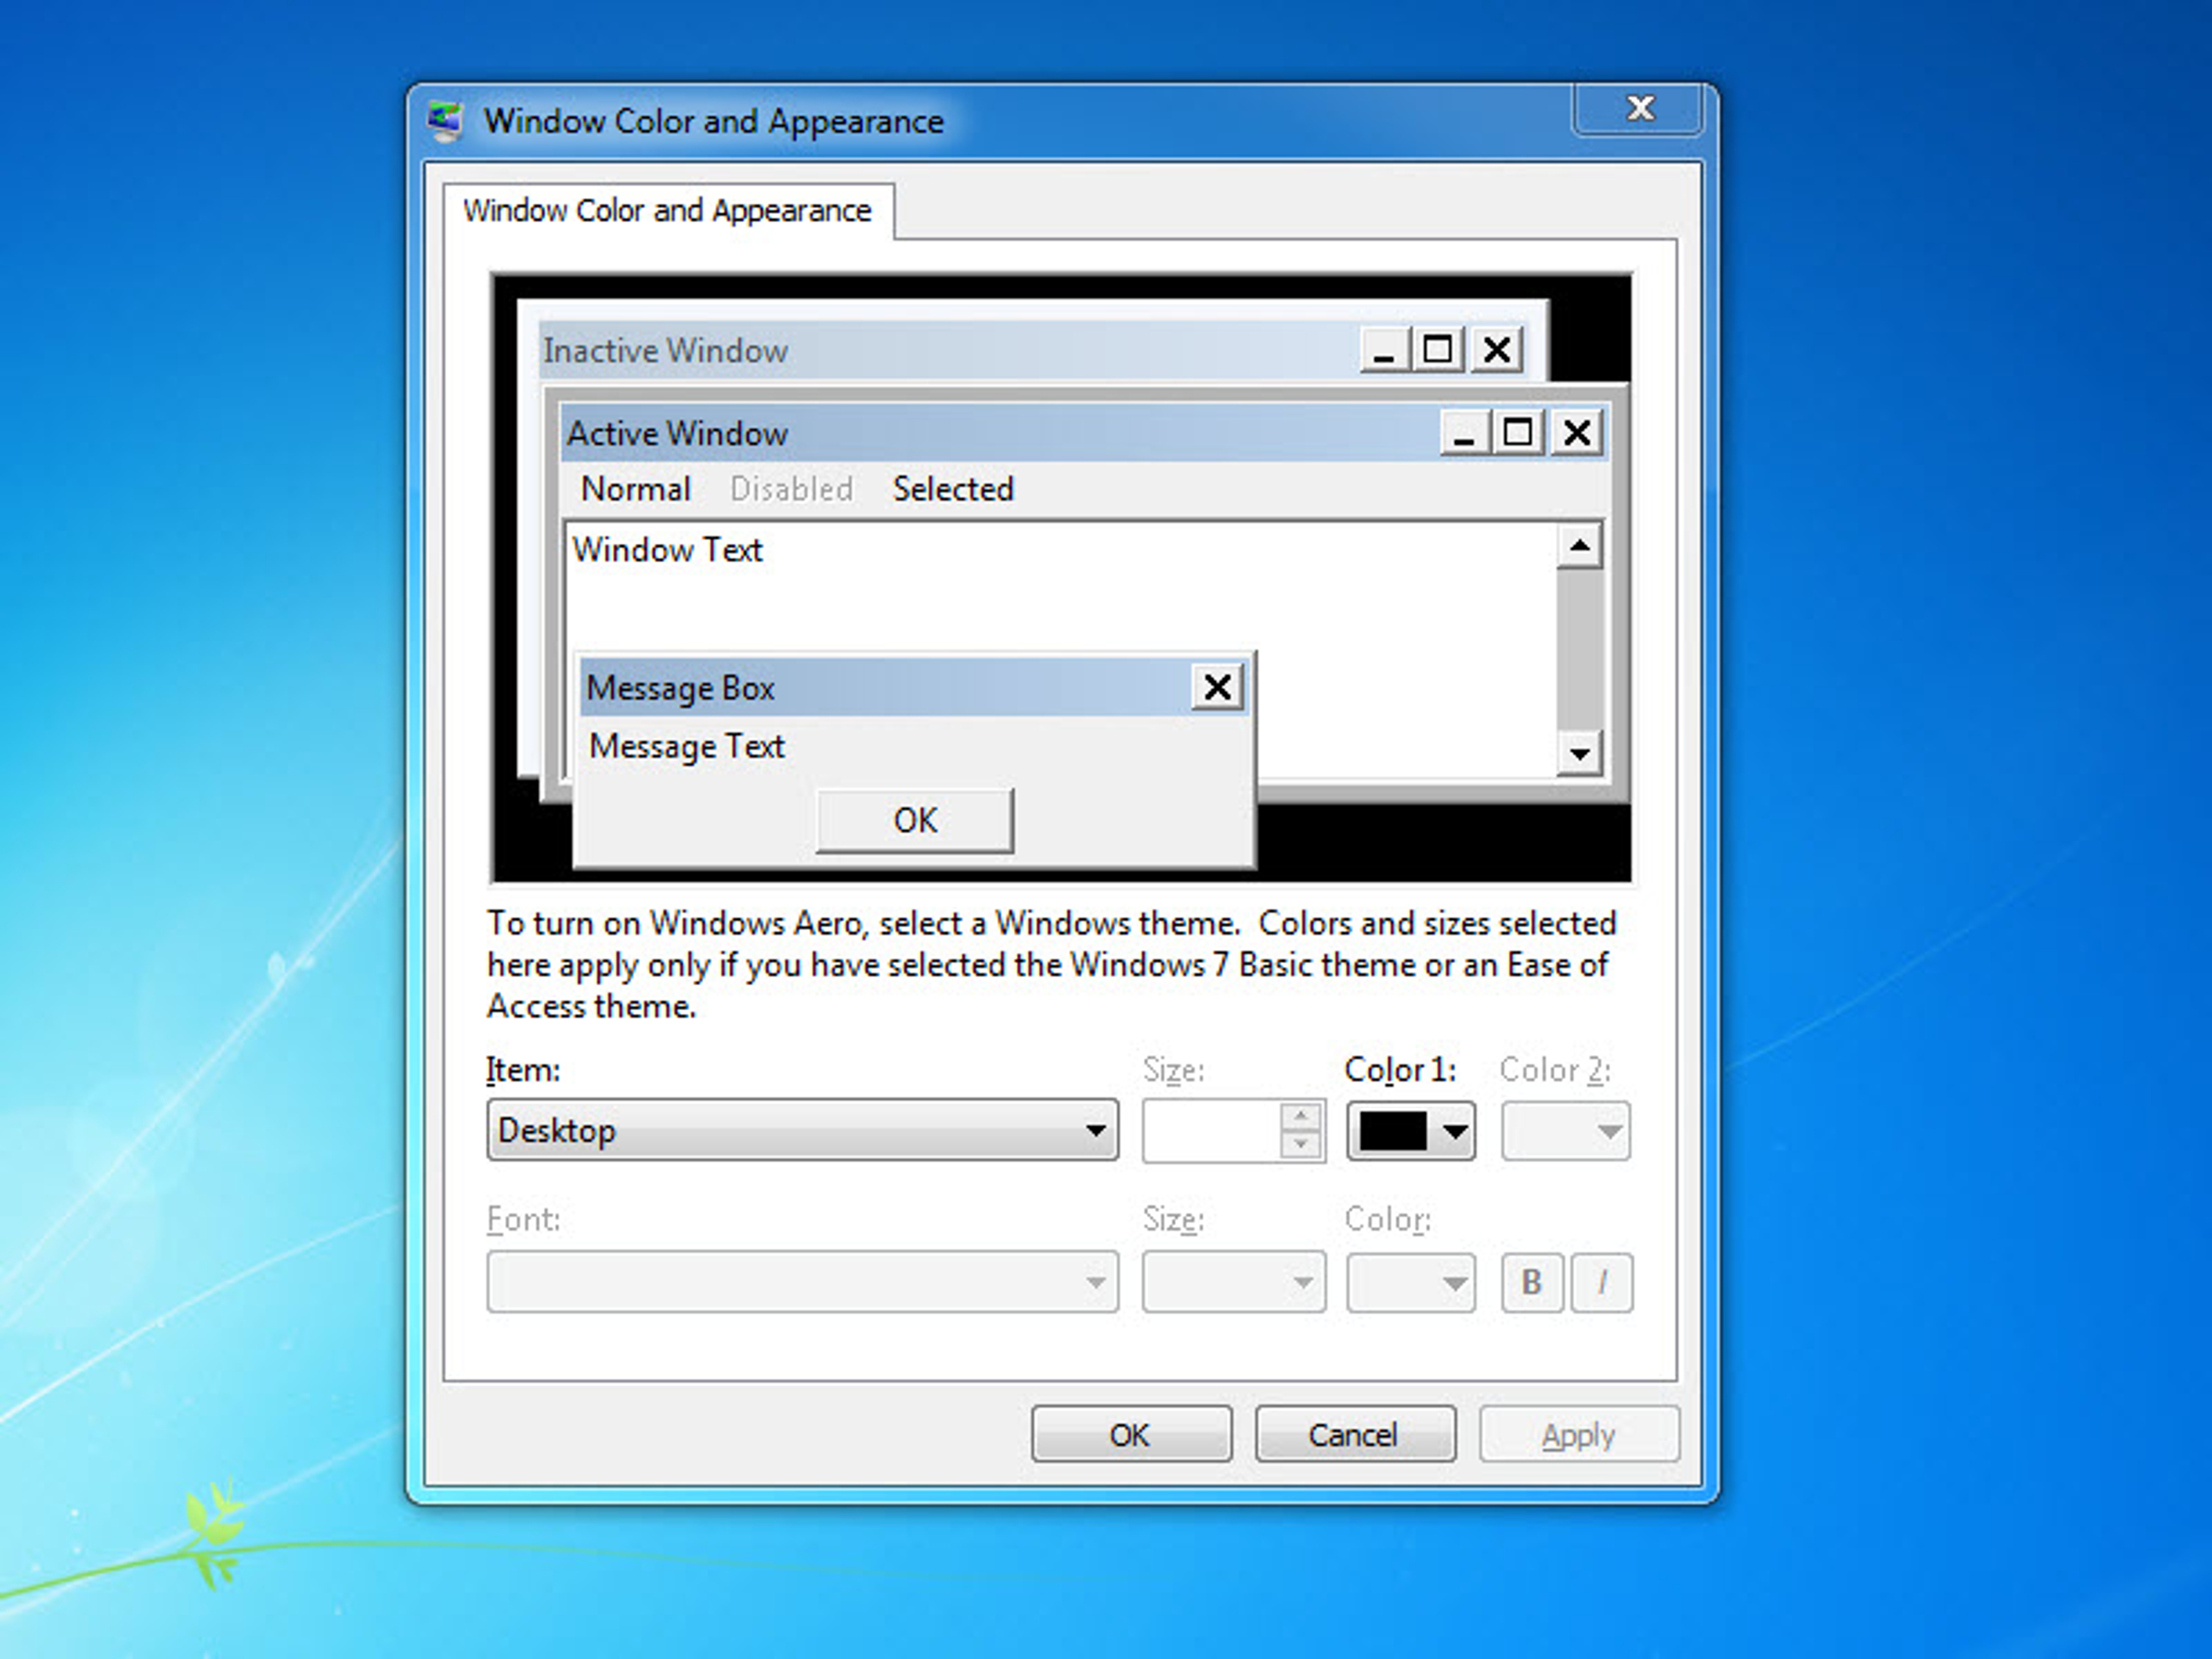This screenshot has width=2212, height=1659.
Task: Click preview scrollbar down arrow
Action: [1580, 753]
